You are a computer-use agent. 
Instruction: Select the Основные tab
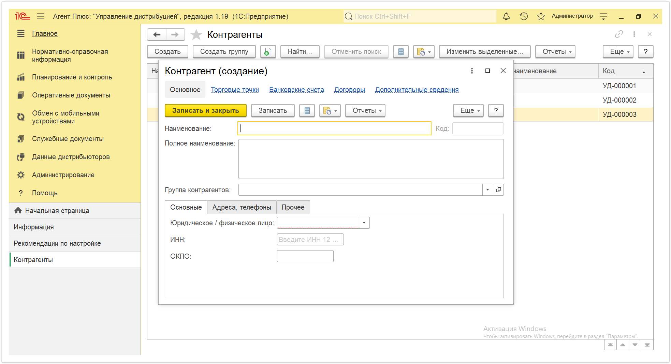click(x=186, y=207)
